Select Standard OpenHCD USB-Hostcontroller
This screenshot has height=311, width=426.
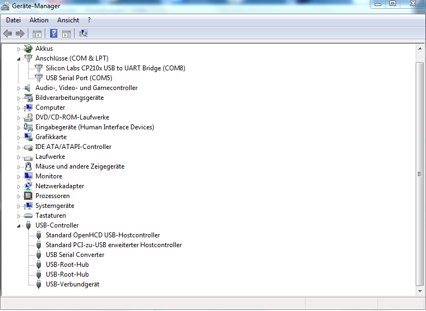[103, 235]
